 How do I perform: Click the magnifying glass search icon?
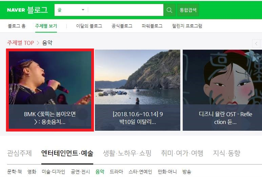[x=169, y=10]
